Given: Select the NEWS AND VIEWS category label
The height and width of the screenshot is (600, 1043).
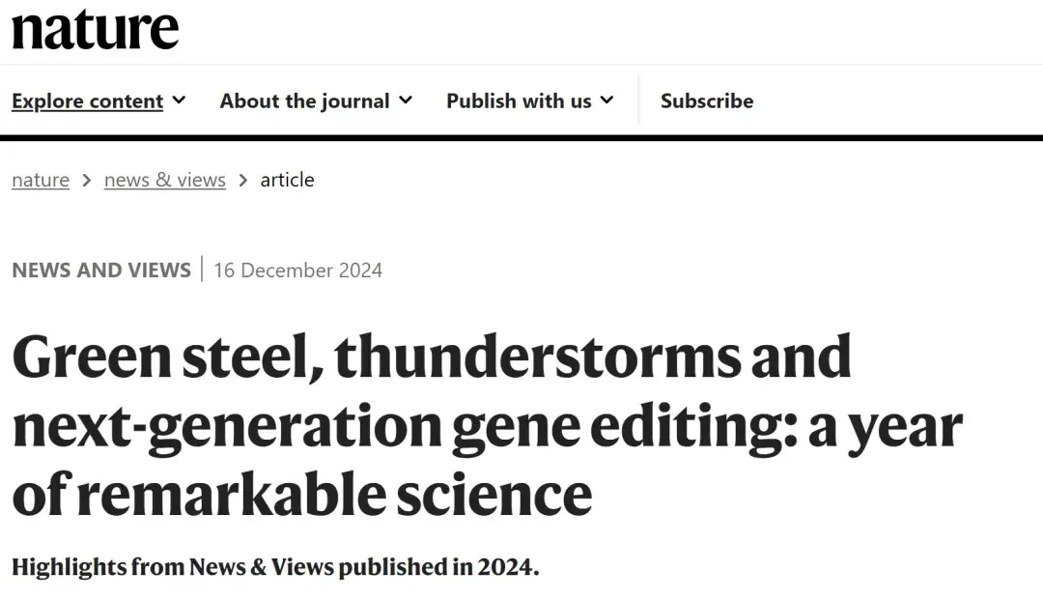Looking at the screenshot, I should [101, 271].
